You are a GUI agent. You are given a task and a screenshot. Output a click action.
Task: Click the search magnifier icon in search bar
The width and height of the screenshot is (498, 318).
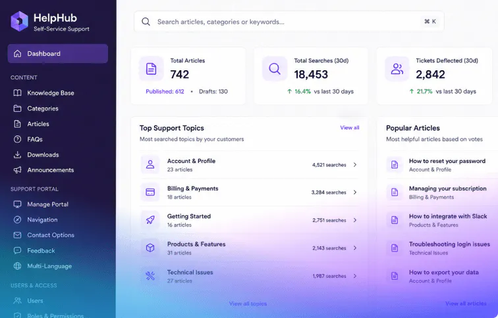[146, 22]
